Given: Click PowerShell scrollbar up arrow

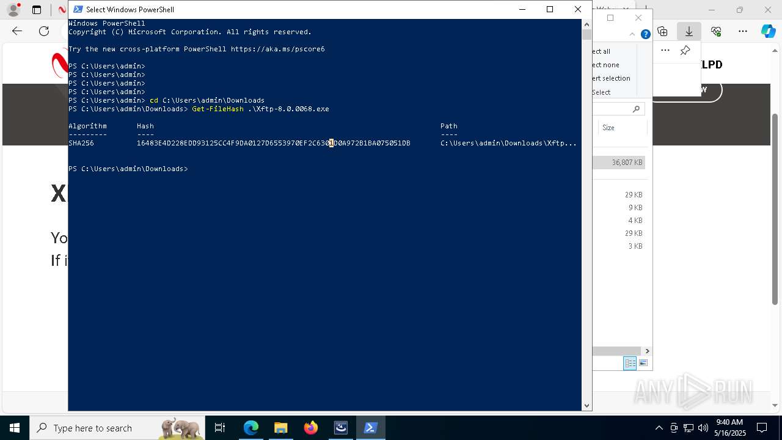Looking at the screenshot, I should tap(586, 23).
